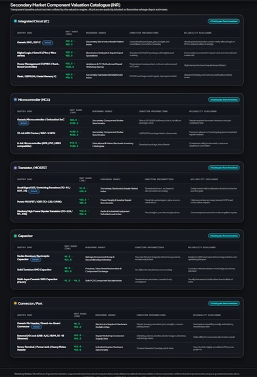Click the Integrated Circuit (IC) color dot
The width and height of the screenshot is (257, 377).
[15, 21]
